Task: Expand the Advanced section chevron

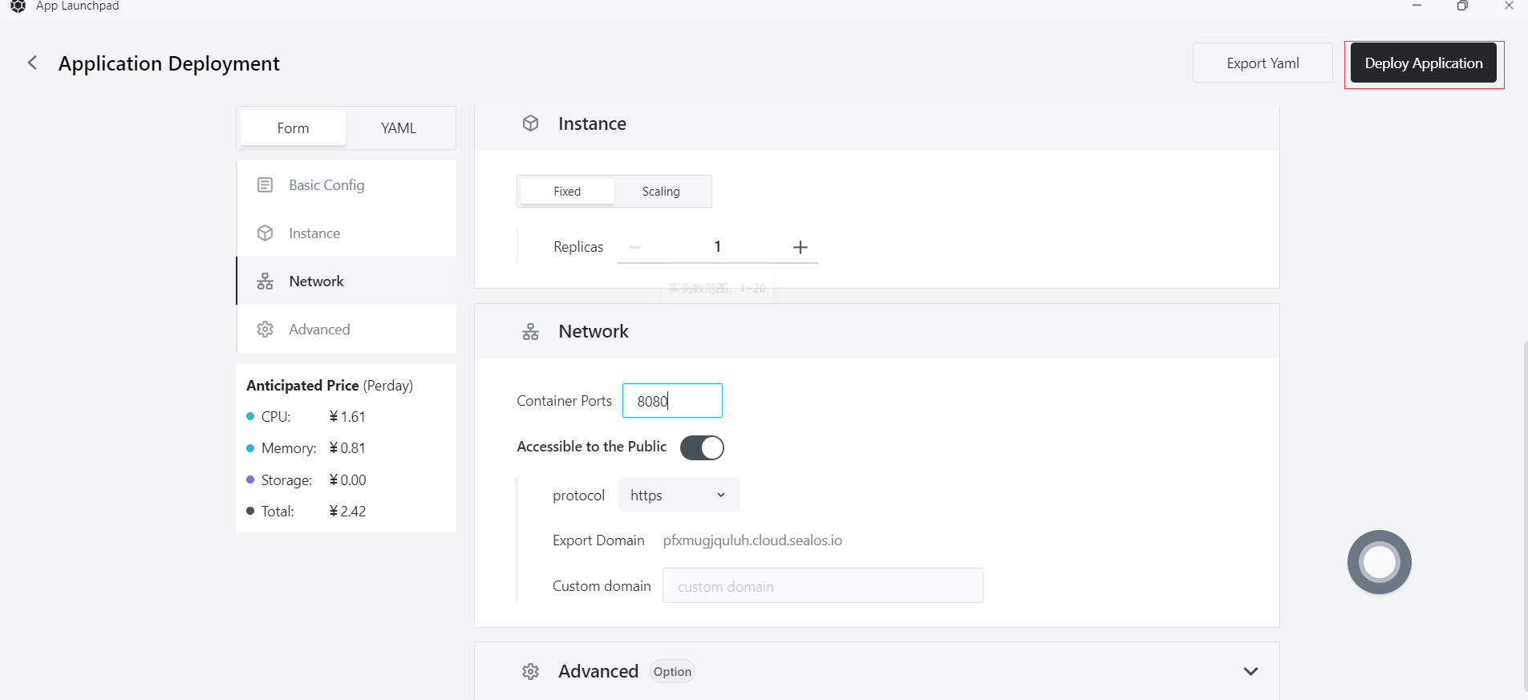Action: pos(1250,671)
